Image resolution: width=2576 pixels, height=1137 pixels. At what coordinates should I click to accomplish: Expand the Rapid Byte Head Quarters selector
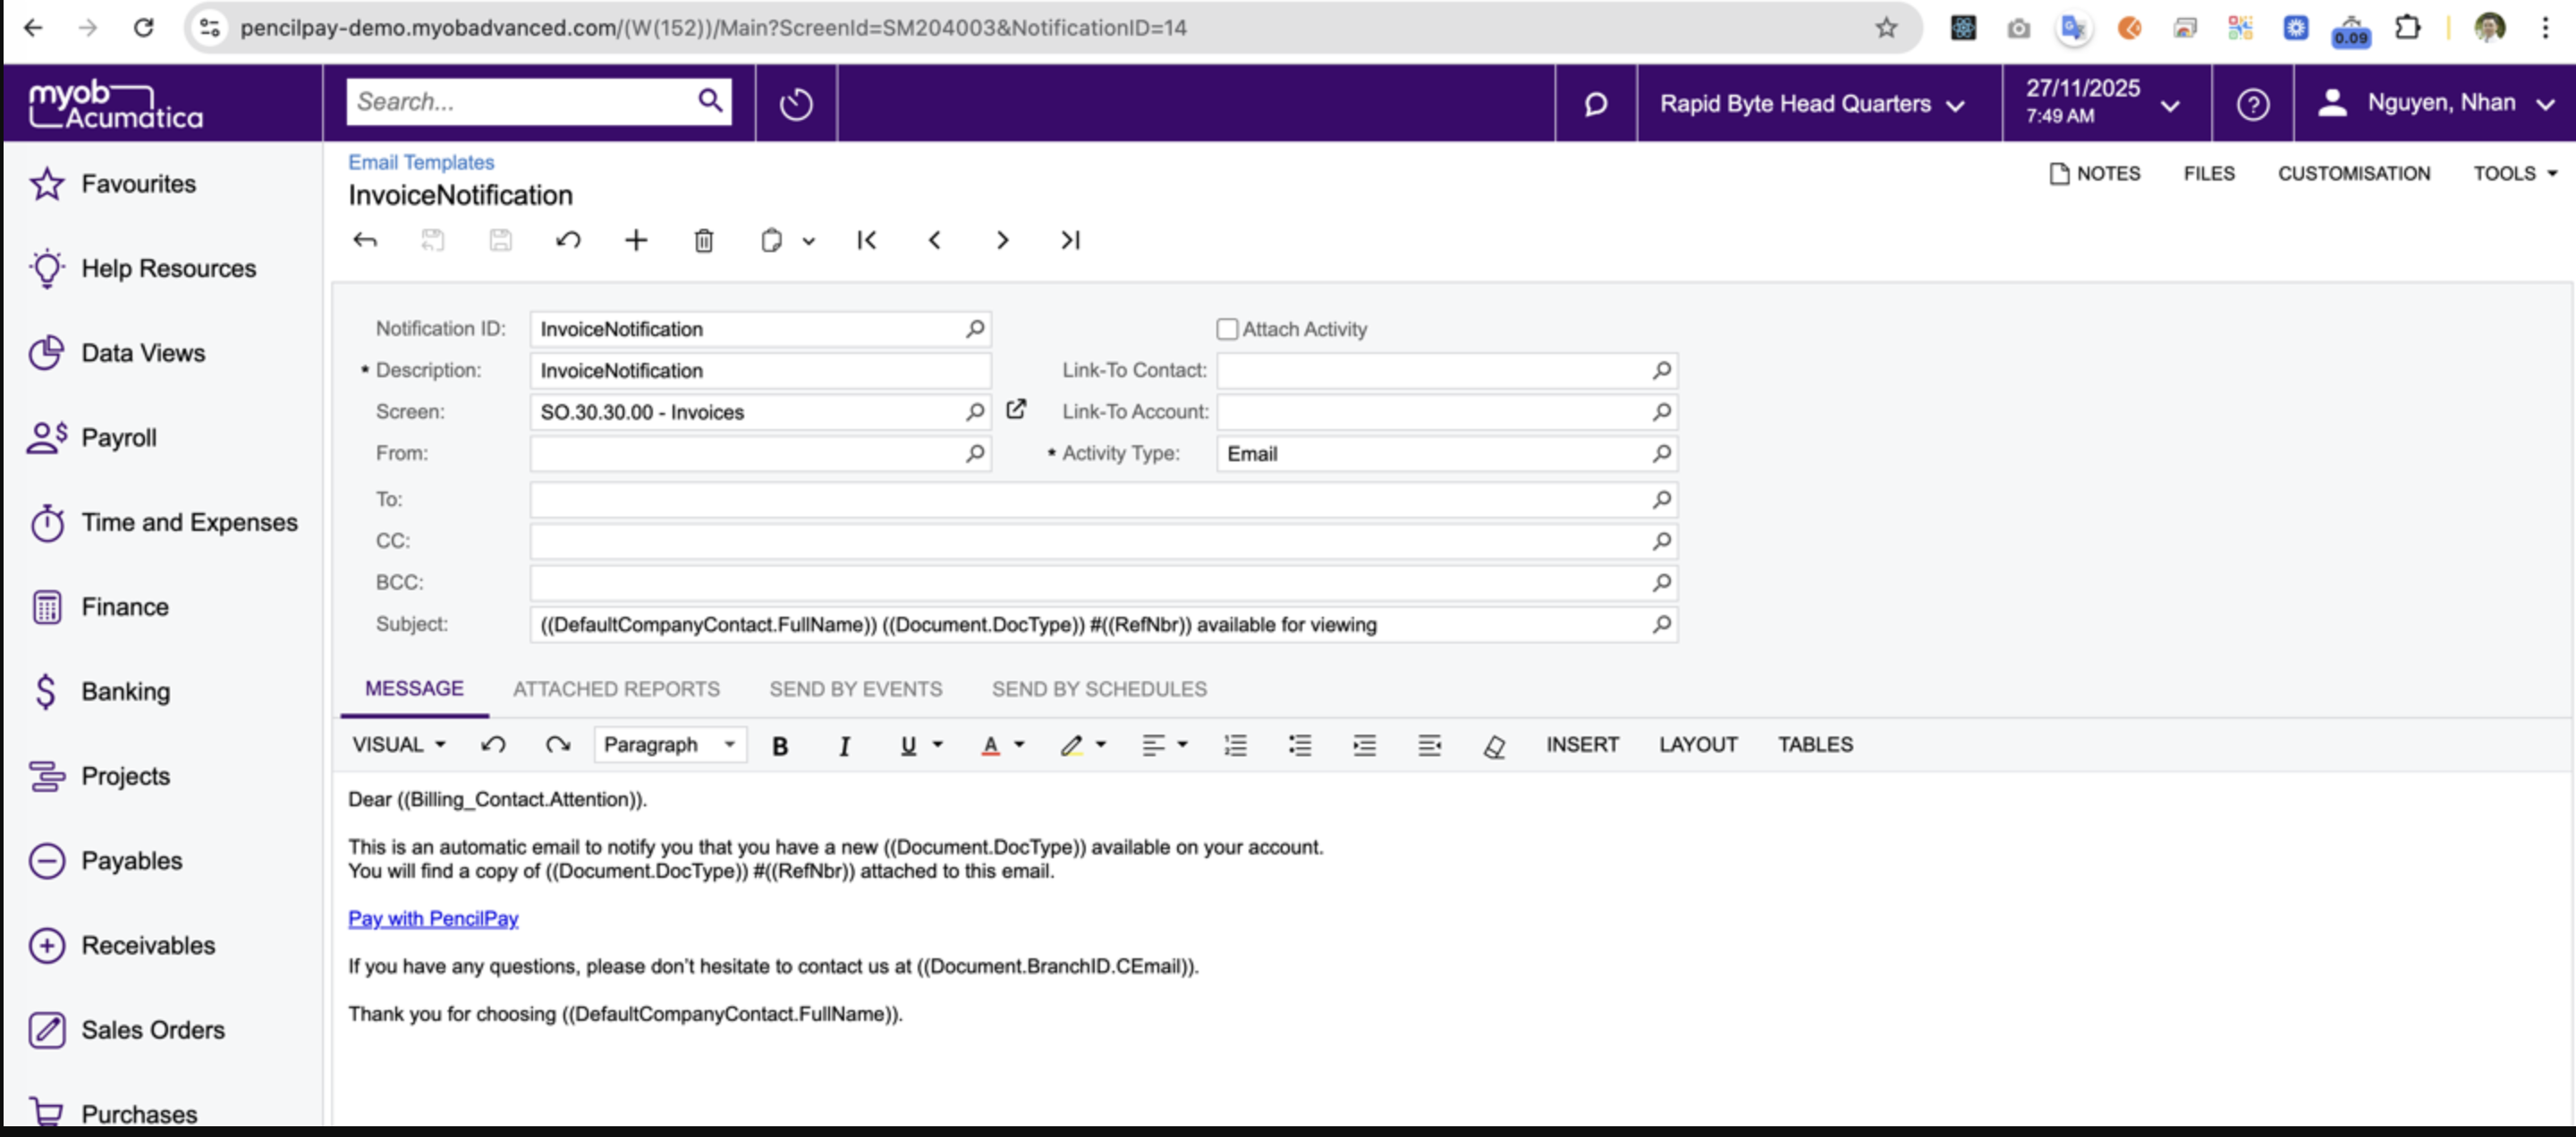[1811, 104]
